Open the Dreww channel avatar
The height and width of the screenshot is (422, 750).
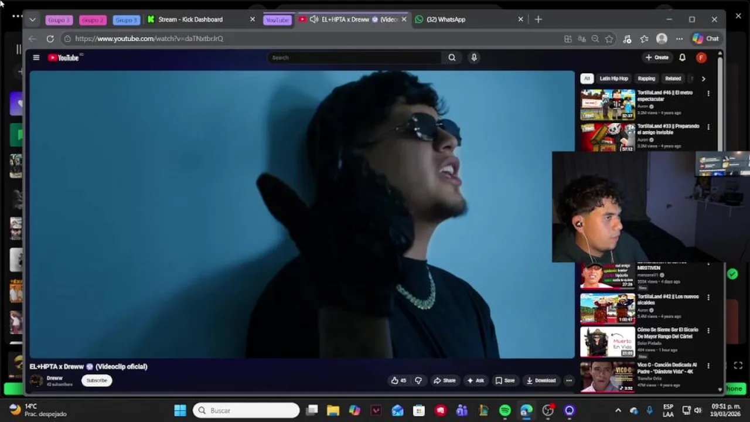point(36,380)
